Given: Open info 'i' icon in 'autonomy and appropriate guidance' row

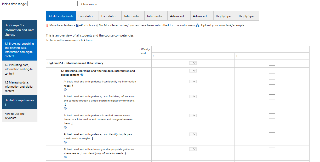Looking at the screenshot, I should (x=125, y=153).
